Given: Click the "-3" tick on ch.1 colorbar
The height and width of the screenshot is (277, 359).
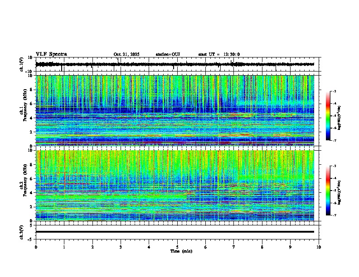Looking at the screenshot, I should pyautogui.click(x=334, y=91).
